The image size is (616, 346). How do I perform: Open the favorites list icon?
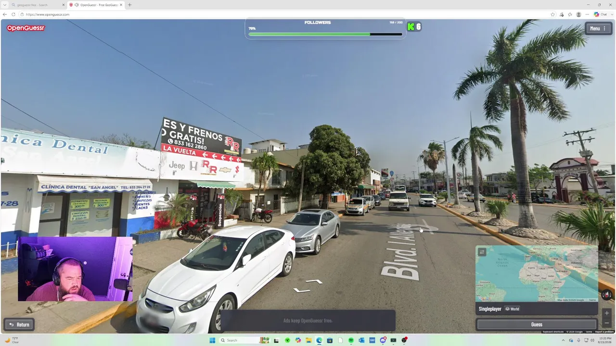[x=570, y=14]
